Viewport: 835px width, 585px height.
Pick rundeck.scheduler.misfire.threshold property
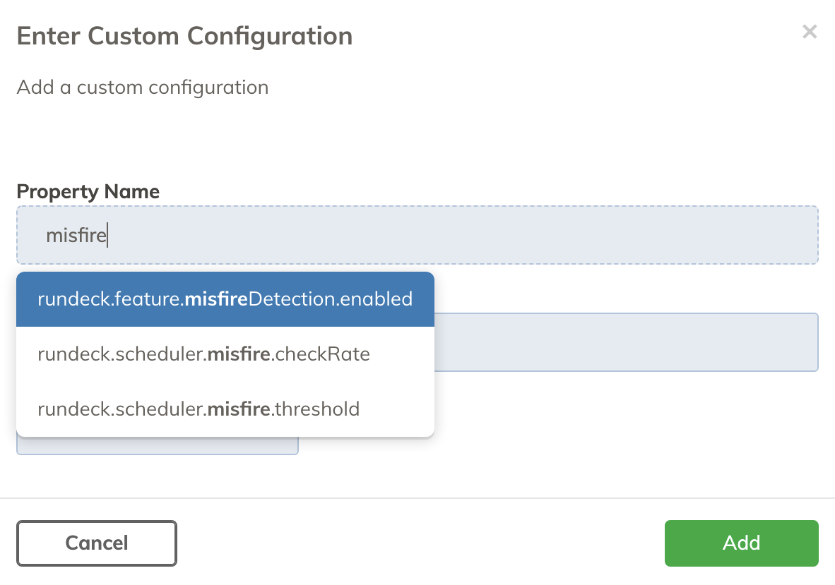[199, 409]
